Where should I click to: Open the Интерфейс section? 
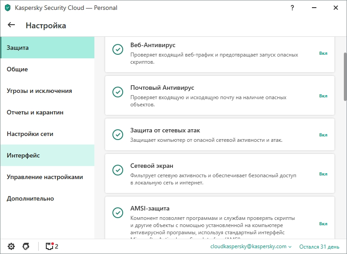point(47,155)
